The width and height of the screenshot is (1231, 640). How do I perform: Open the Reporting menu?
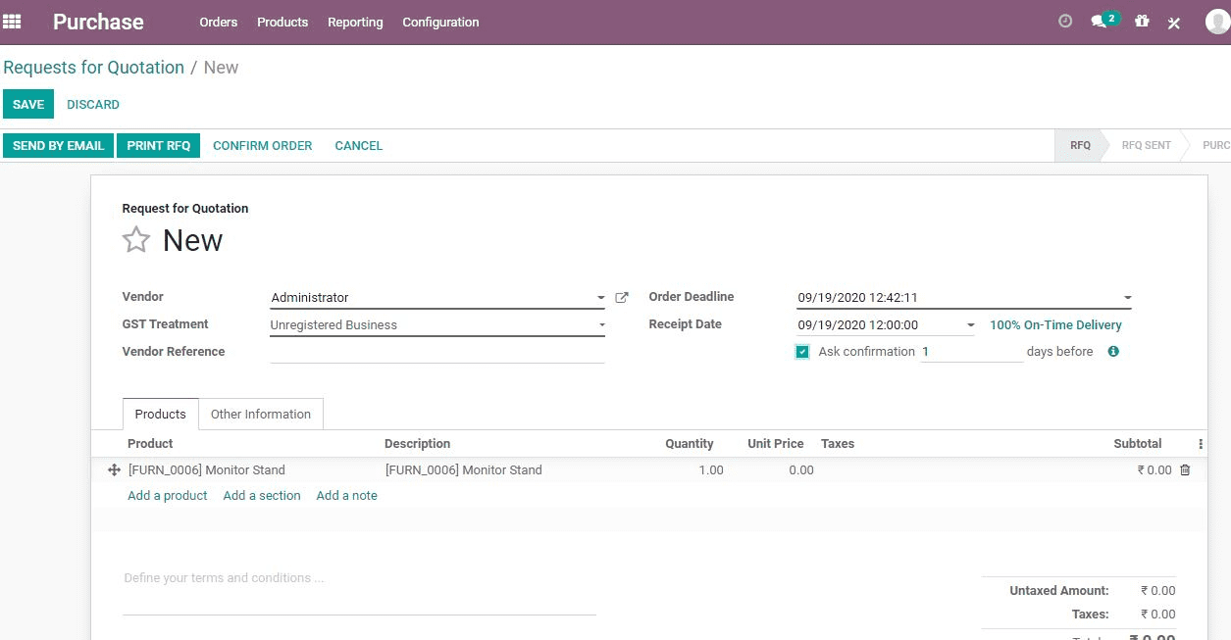tap(355, 22)
